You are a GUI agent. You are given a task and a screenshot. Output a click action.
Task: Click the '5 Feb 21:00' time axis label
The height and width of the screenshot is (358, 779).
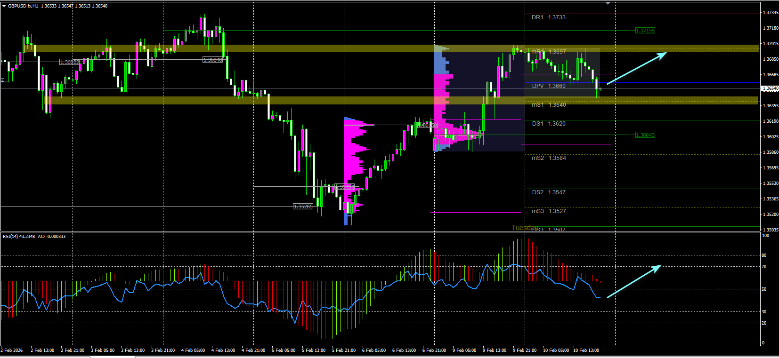click(344, 350)
